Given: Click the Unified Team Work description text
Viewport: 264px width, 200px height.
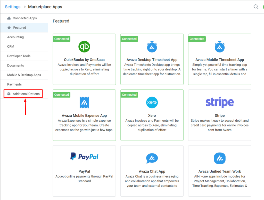Looking at the screenshot, I should click(x=220, y=181).
